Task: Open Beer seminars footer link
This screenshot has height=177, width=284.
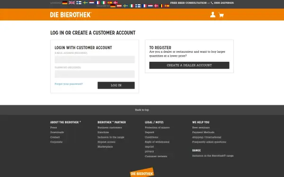Action: click(201, 127)
